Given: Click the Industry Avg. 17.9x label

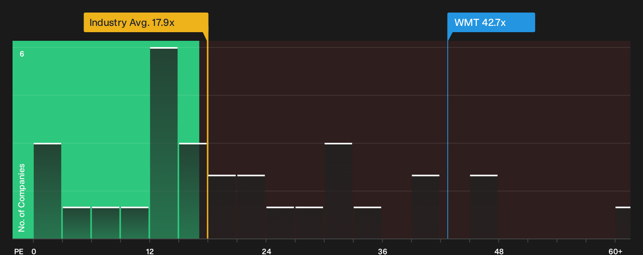Looking at the screenshot, I should [x=146, y=22].
